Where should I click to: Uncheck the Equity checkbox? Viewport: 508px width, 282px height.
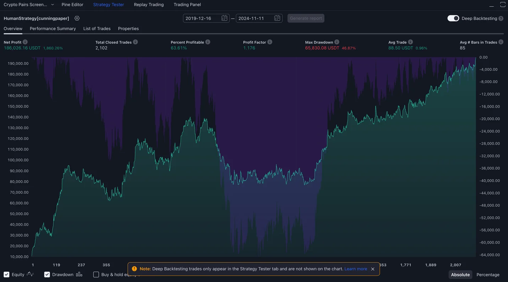6,275
